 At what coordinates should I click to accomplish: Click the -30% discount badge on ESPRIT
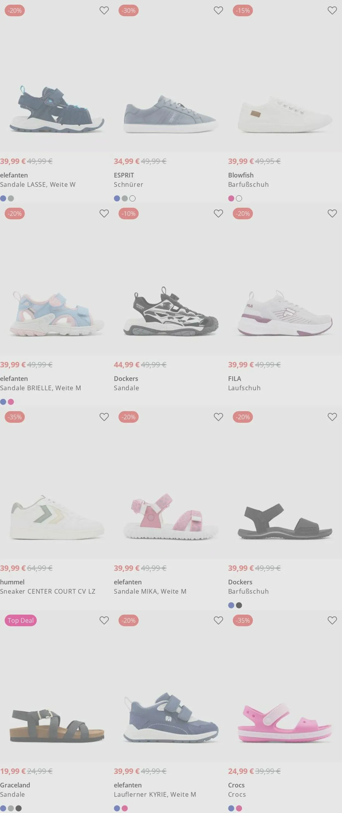pos(129,10)
